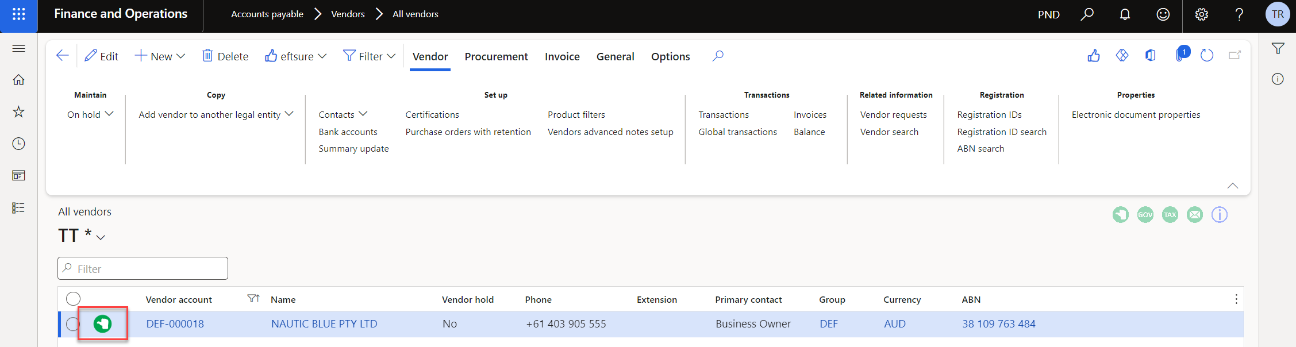This screenshot has width=1296, height=347.
Task: Open in new window icon
Action: click(x=1235, y=56)
